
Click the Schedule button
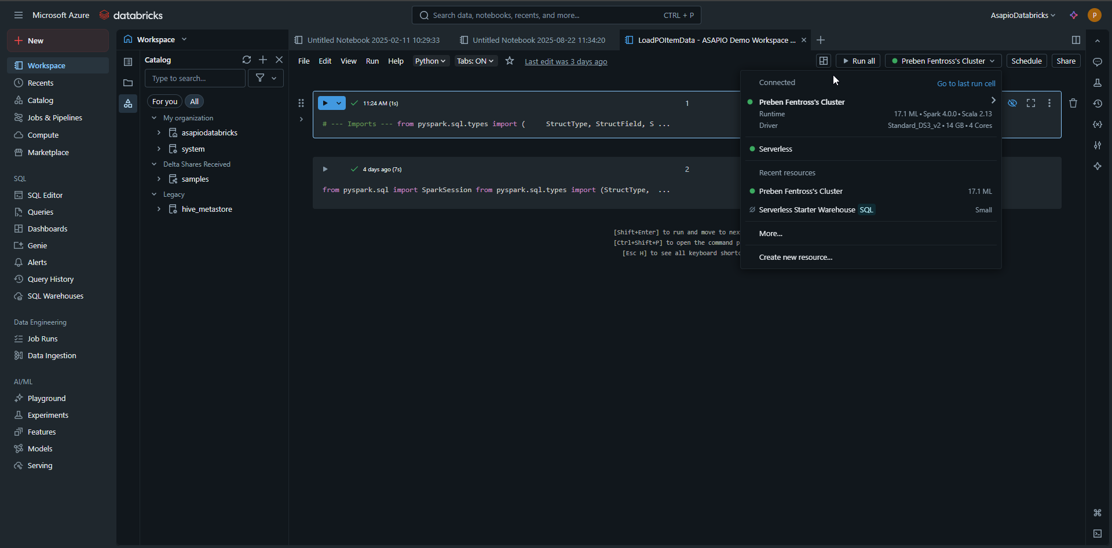point(1026,61)
